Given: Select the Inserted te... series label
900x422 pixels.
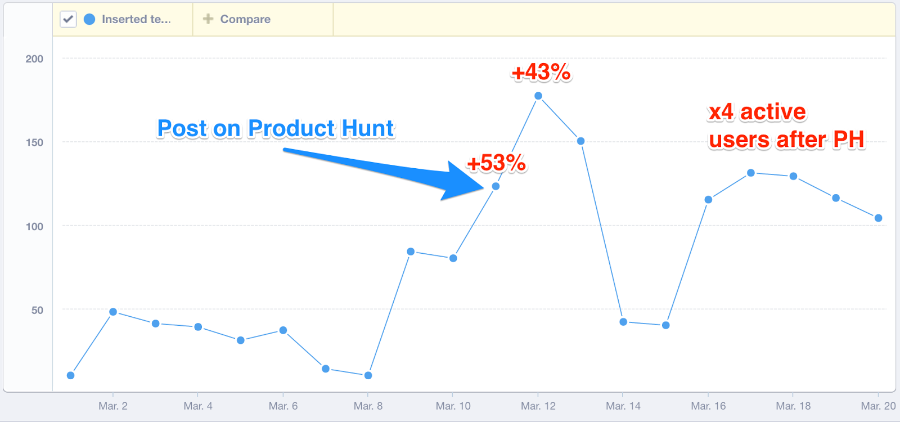Looking at the screenshot, I should [136, 19].
